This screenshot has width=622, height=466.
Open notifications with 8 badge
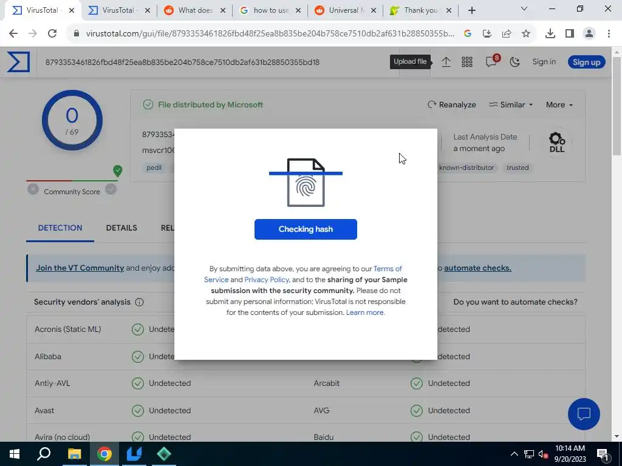492,61
